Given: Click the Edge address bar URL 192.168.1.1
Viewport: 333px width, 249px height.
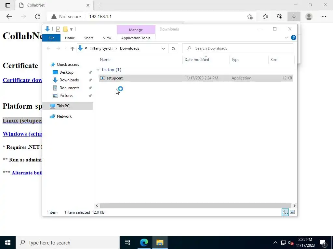Looking at the screenshot, I should [x=100, y=17].
